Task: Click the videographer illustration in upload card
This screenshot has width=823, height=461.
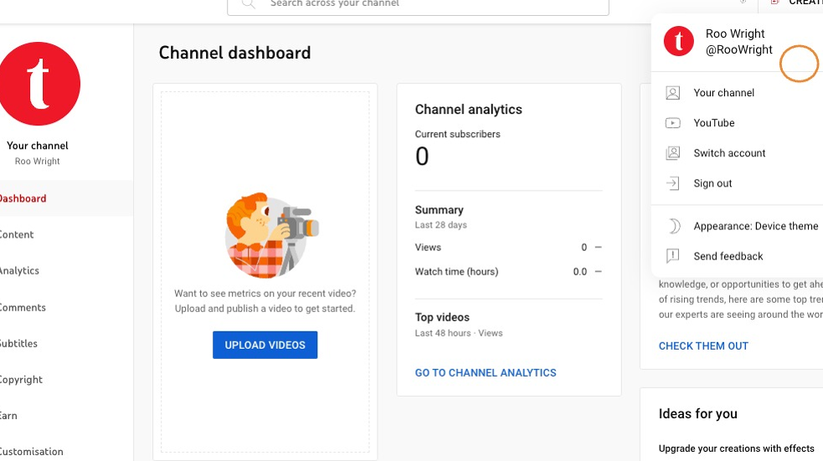Action: click(x=272, y=235)
